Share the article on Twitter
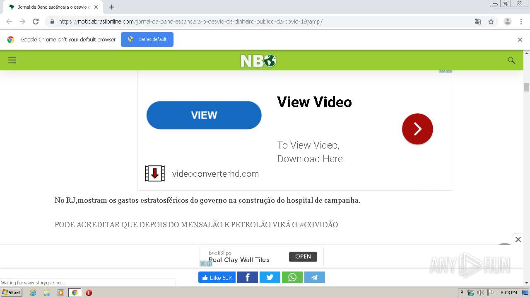The height and width of the screenshot is (298, 530). click(270, 277)
